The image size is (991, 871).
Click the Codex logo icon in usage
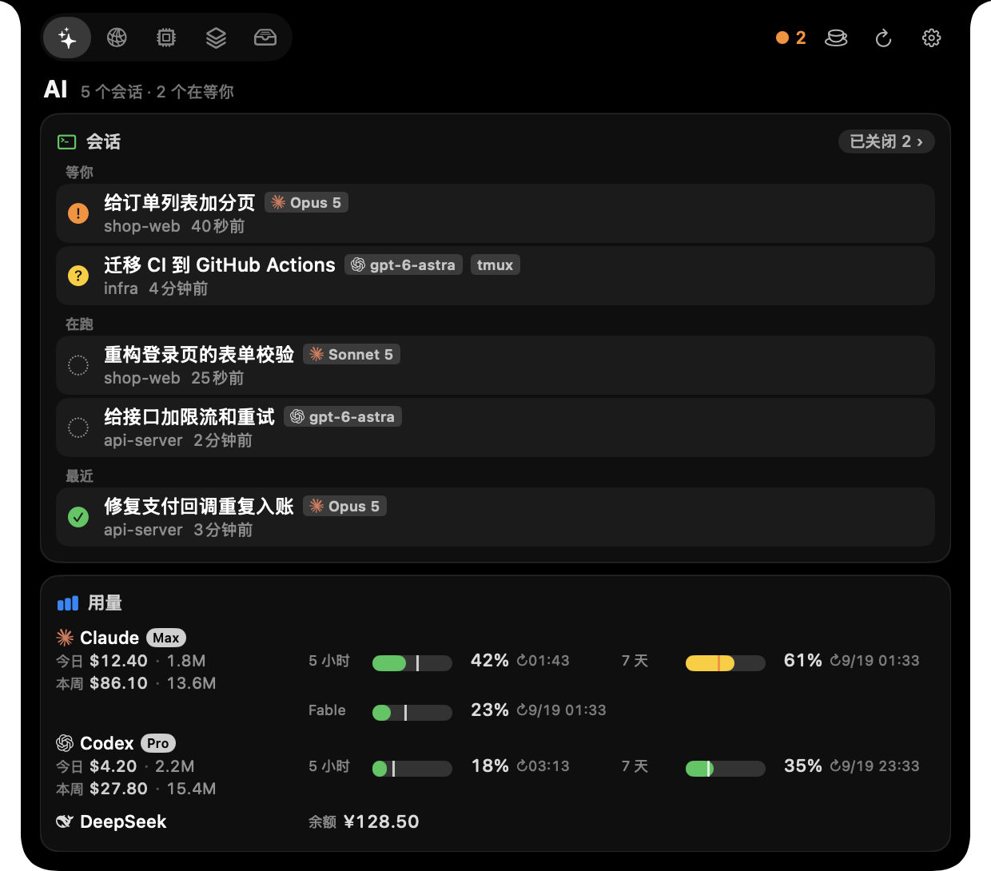(65, 743)
